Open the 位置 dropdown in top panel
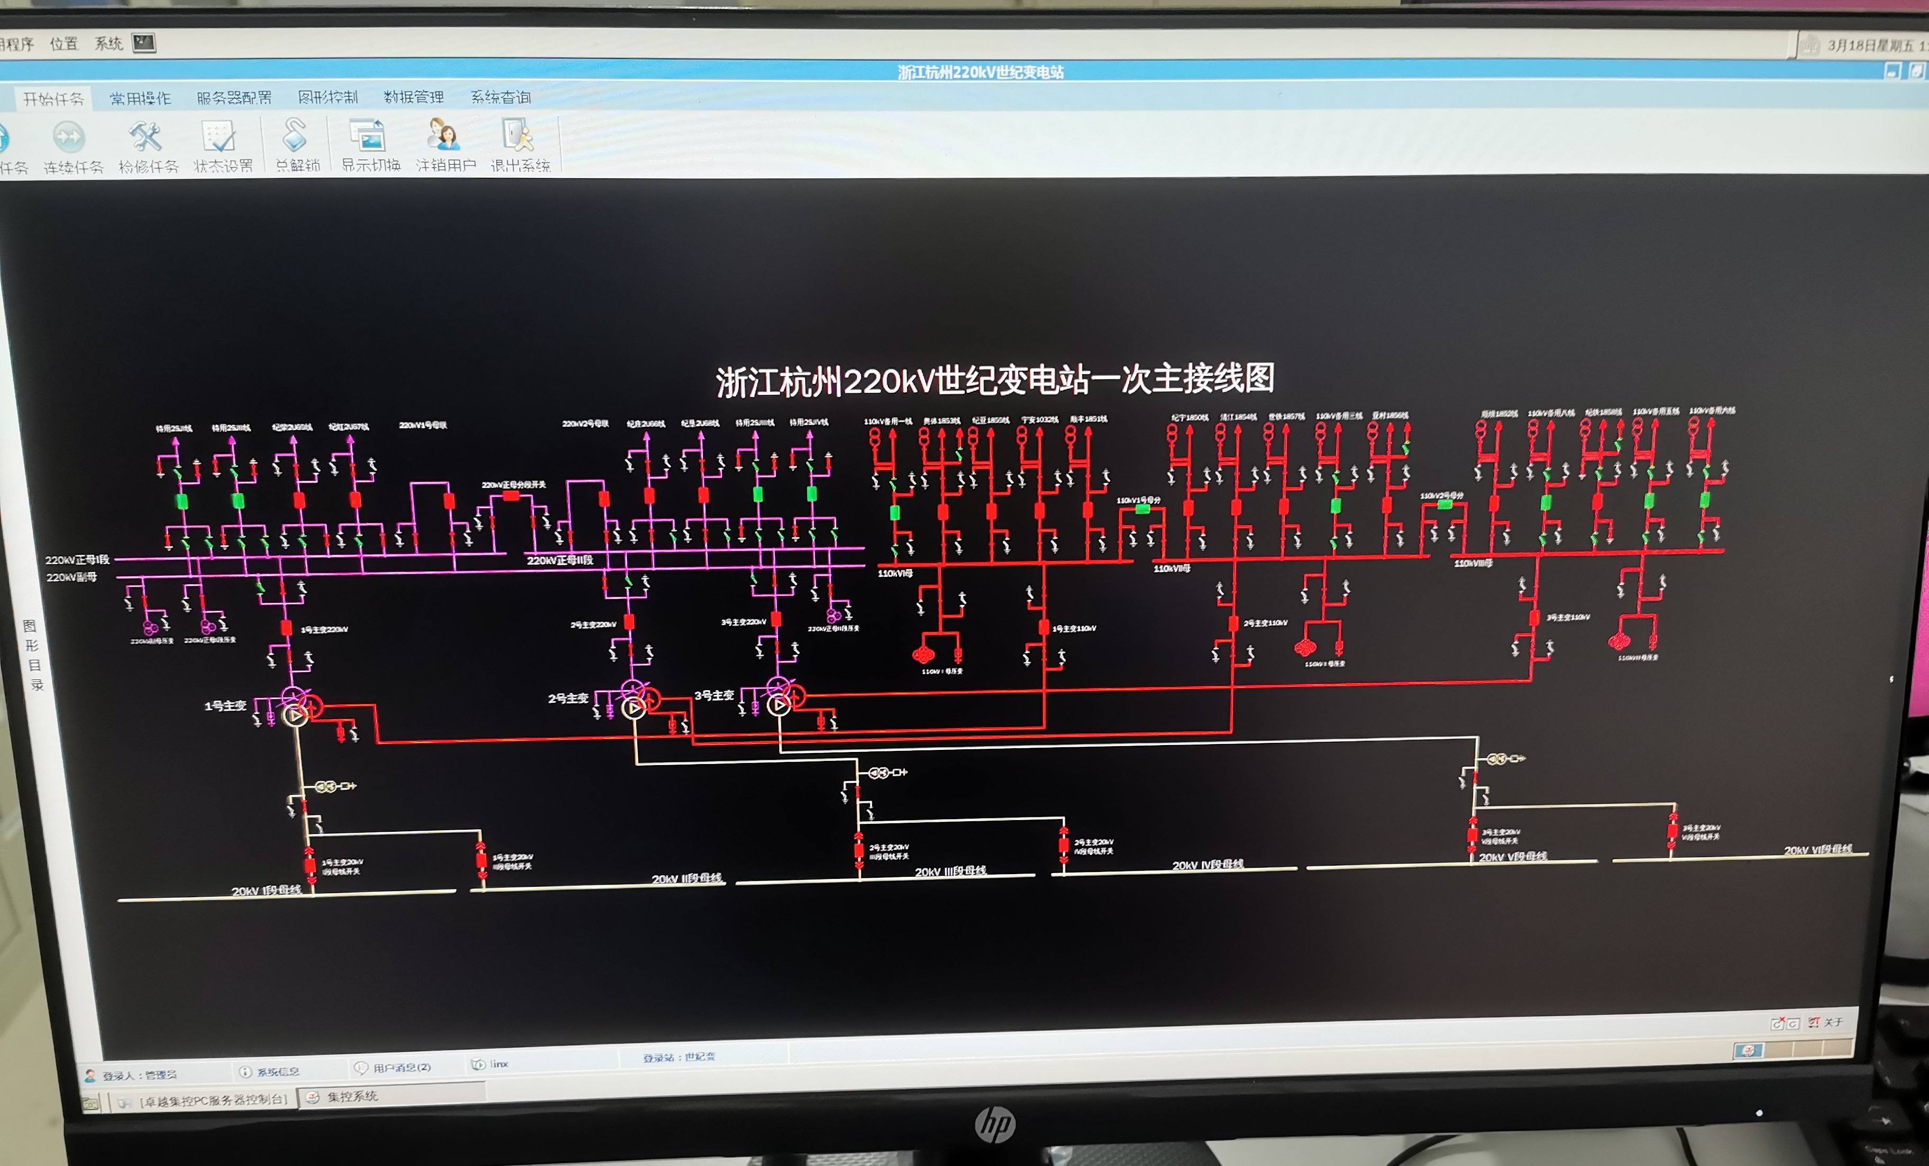1929x1166 pixels. click(x=64, y=44)
